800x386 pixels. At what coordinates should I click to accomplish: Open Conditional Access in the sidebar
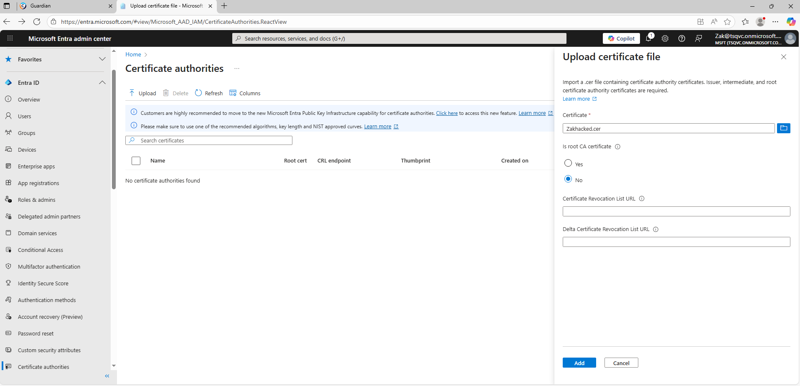40,250
